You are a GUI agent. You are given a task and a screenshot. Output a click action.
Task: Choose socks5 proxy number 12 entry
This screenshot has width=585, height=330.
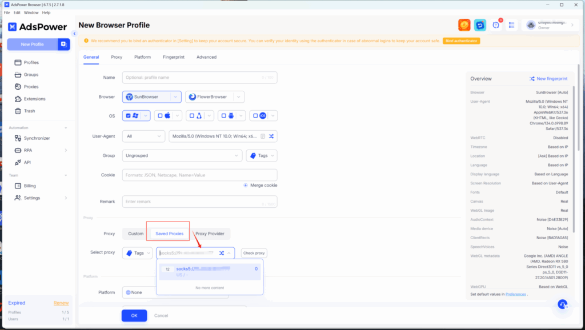(210, 272)
